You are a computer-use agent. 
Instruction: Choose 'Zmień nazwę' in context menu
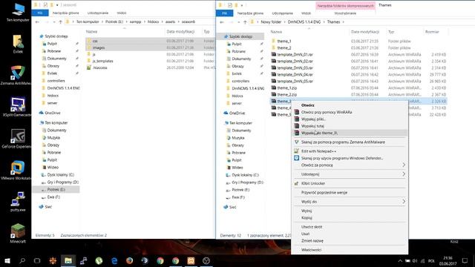(x=350, y=240)
